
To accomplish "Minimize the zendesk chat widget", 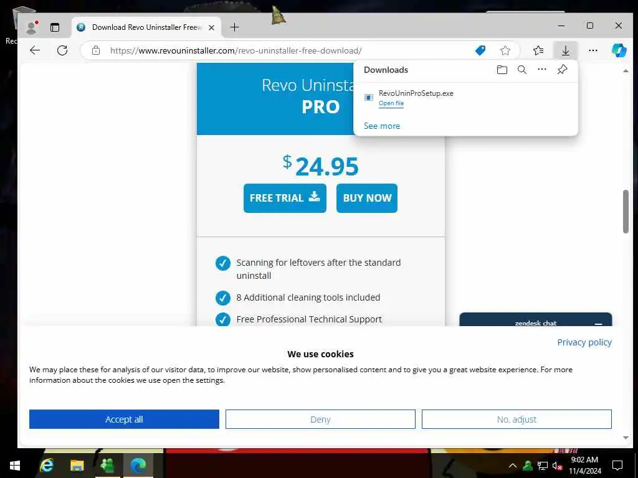I will [598, 324].
